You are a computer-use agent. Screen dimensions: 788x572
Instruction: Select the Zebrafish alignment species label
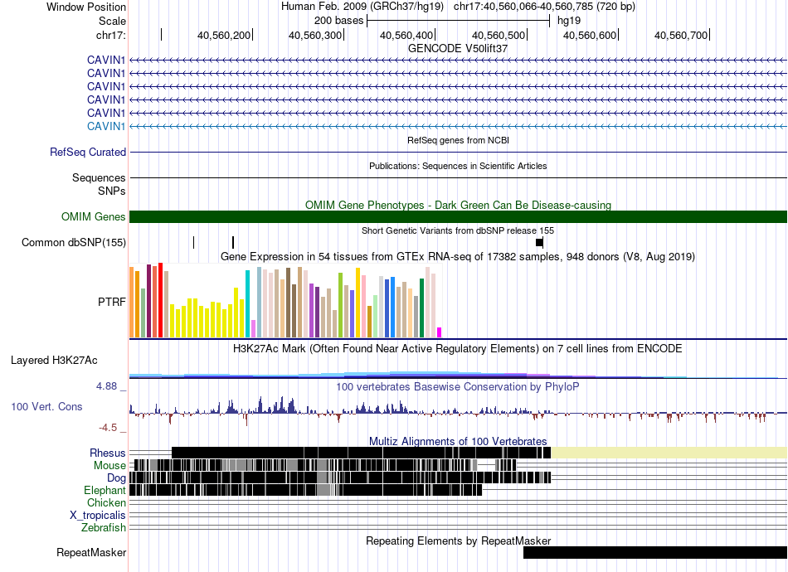click(x=104, y=528)
